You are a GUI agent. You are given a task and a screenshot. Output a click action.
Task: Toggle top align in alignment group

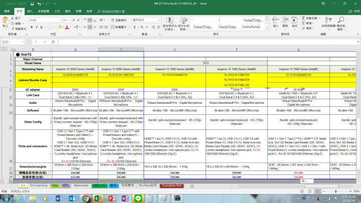(85, 20)
